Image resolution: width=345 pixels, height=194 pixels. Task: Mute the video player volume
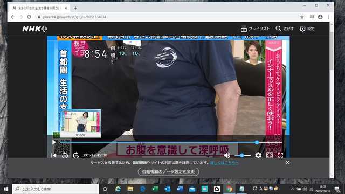point(227,155)
